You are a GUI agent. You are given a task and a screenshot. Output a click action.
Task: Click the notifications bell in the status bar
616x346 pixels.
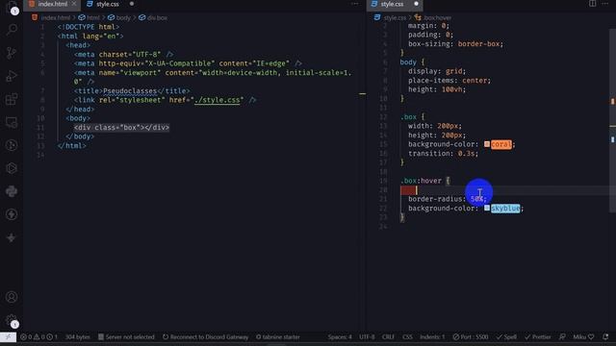click(605, 336)
